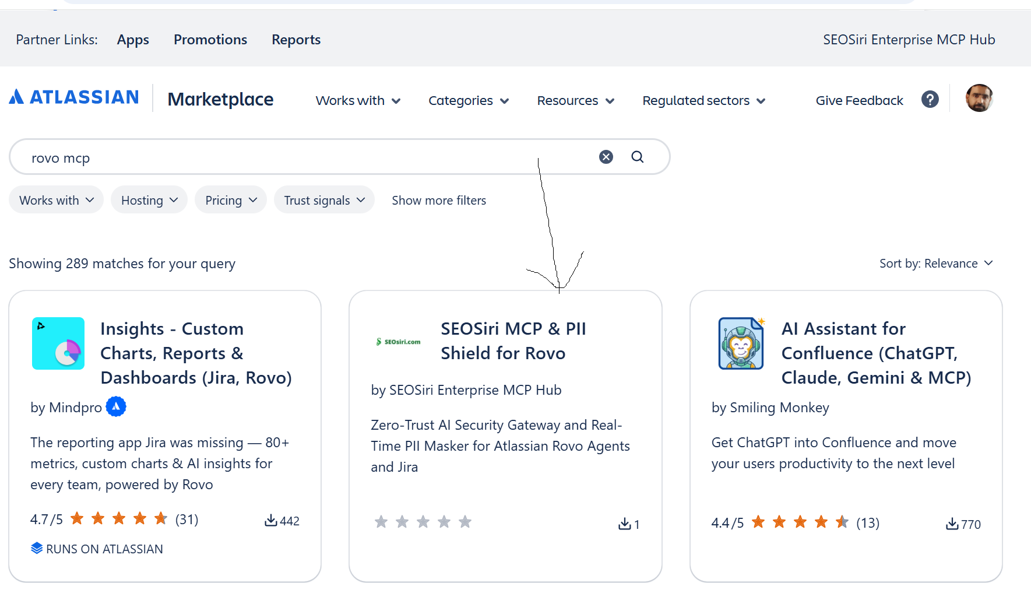Expand the Resources navigation menu
This screenshot has width=1031, height=593.
pyautogui.click(x=576, y=100)
